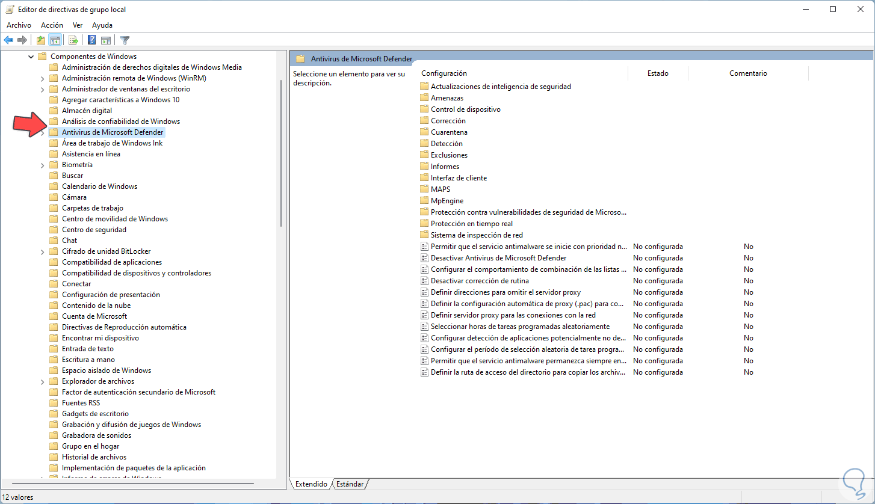Click the folder icon beside Control de dispositivo

click(x=424, y=109)
